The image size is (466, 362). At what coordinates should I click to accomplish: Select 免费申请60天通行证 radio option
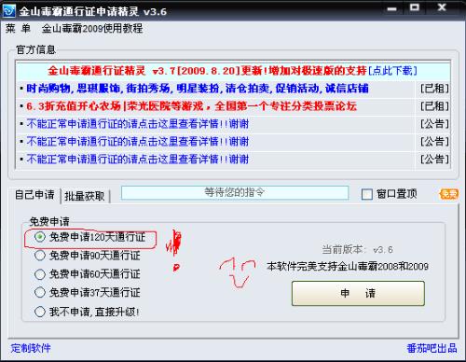click(x=40, y=274)
